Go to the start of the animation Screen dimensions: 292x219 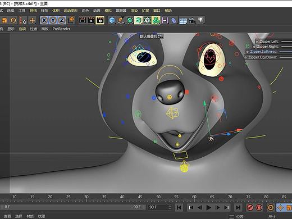point(179,207)
